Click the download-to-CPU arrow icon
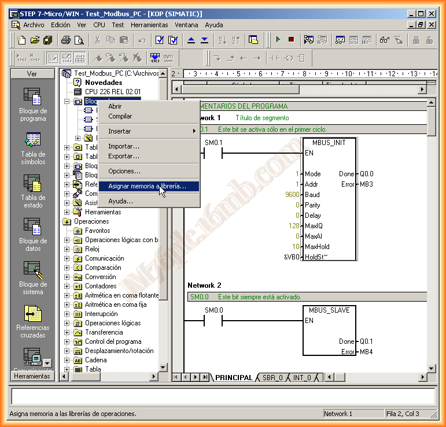 204,40
